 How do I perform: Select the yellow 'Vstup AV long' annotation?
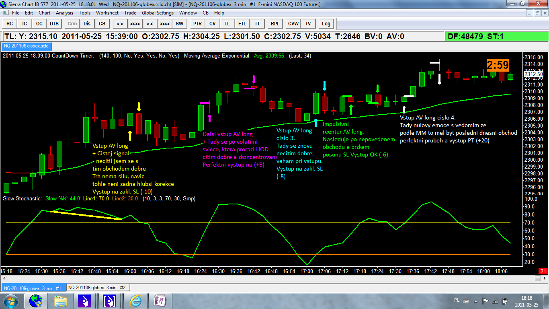coord(110,146)
